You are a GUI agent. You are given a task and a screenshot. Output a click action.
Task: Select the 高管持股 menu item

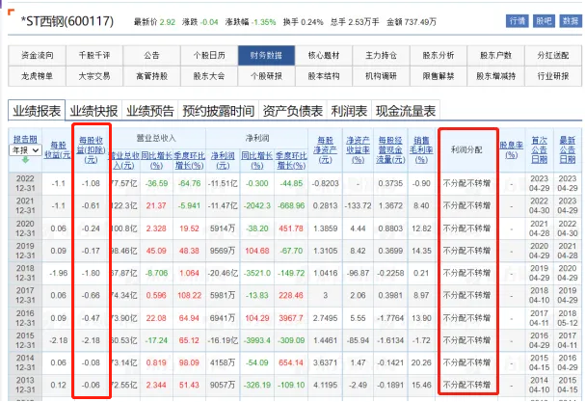coord(152,76)
